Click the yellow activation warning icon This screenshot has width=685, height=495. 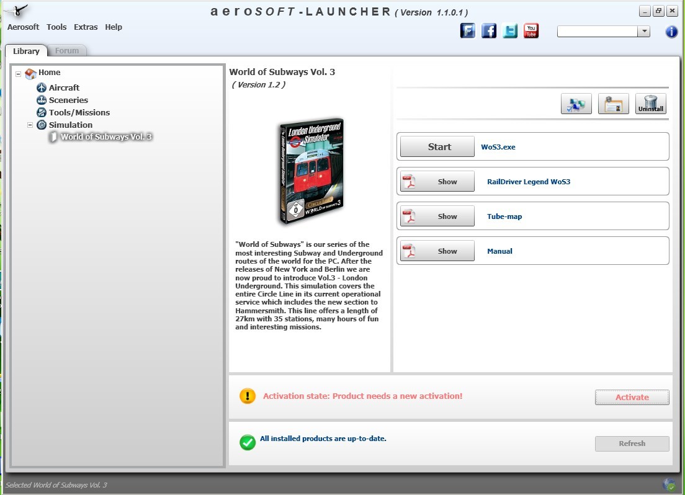248,396
